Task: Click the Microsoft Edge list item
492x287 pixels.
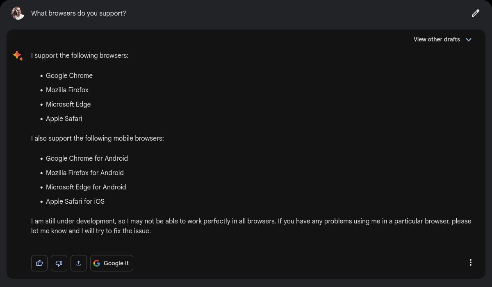Action: pyautogui.click(x=68, y=104)
